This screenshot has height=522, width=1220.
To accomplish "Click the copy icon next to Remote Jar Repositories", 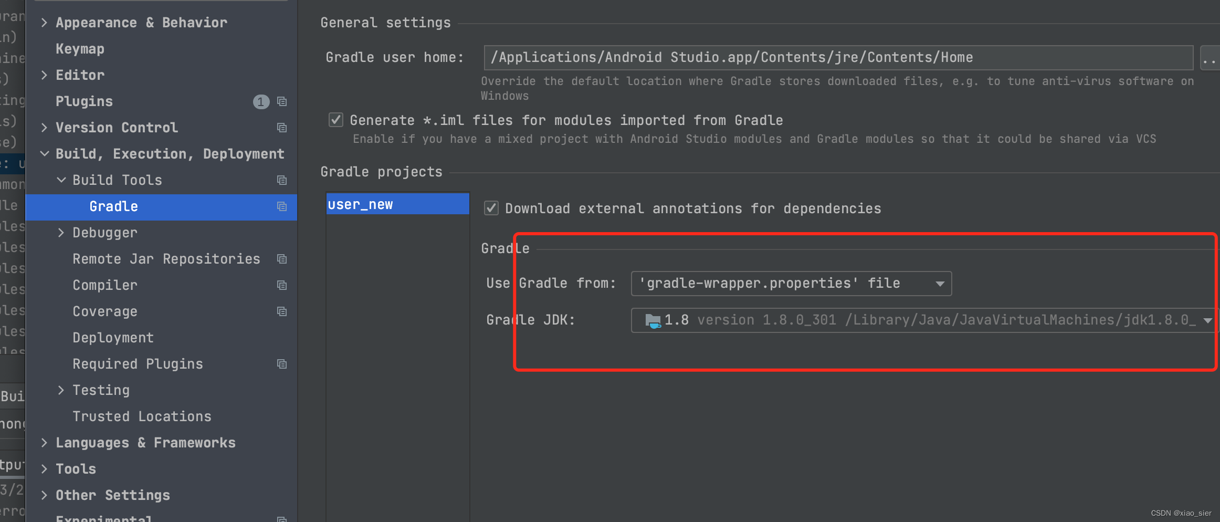I will point(282,259).
